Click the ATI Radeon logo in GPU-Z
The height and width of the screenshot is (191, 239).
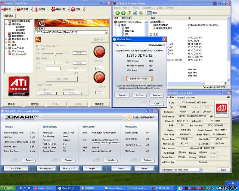221,109
